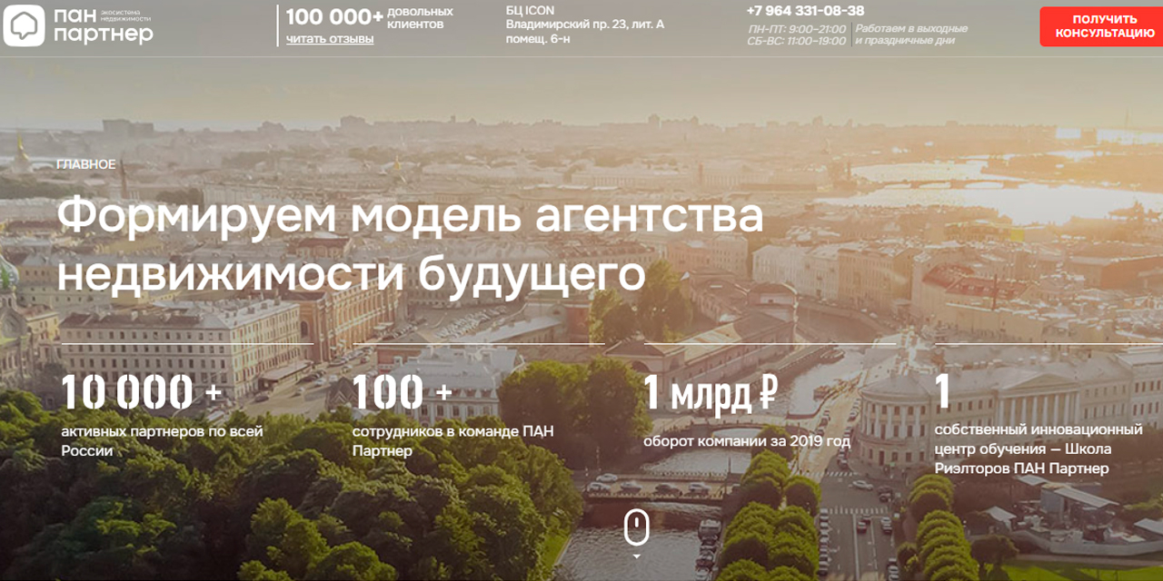Screen dimensions: 1163x581
Task: Click the 100 + employees statistic
Action: coord(402,392)
